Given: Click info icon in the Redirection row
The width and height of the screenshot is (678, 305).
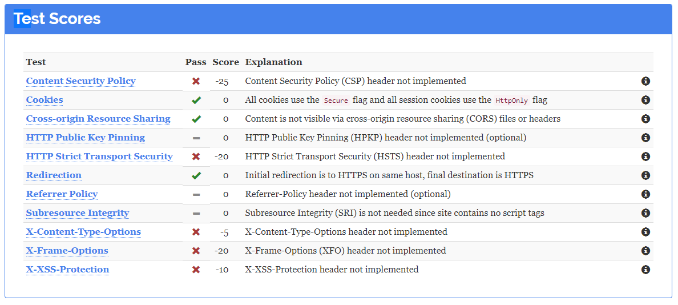Looking at the screenshot, I should pyautogui.click(x=645, y=175).
